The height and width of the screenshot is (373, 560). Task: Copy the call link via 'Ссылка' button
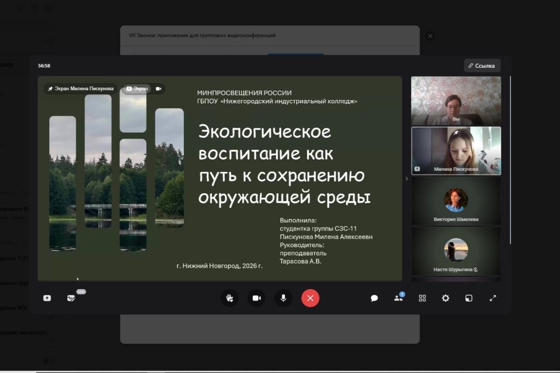coord(482,66)
